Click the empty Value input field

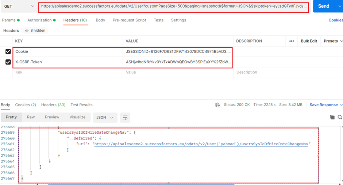click(178, 72)
